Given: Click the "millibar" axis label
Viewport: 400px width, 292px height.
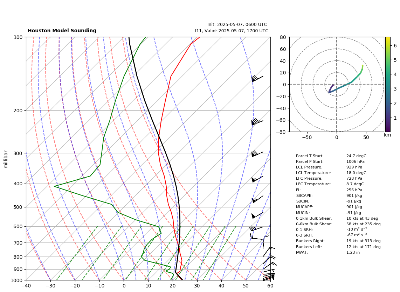Looking at the screenshot, I should 6,160.
